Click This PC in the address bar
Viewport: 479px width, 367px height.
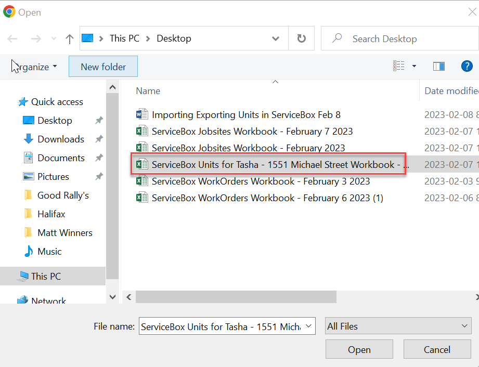coord(124,38)
